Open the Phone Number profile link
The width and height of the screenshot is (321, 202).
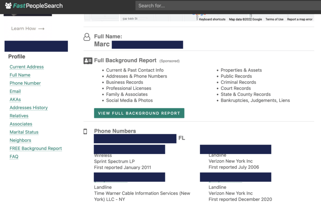click(x=25, y=83)
